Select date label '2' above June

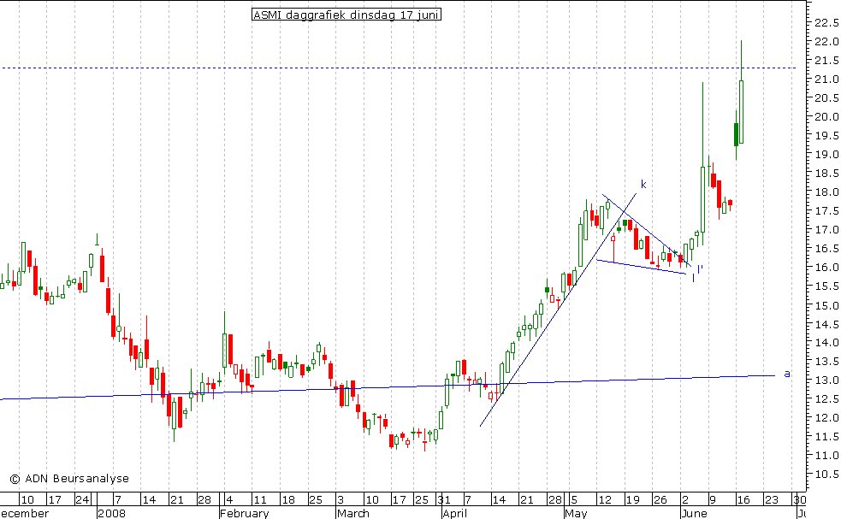pos(685,499)
